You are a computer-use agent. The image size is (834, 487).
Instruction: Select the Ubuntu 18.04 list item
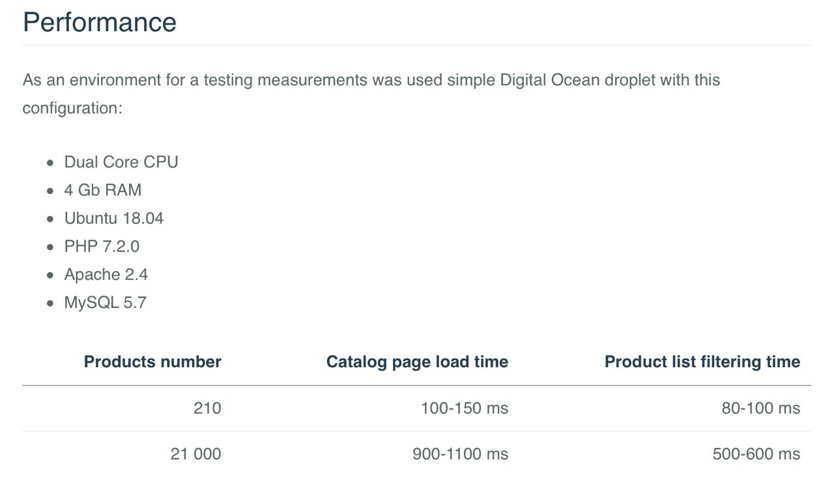(114, 218)
